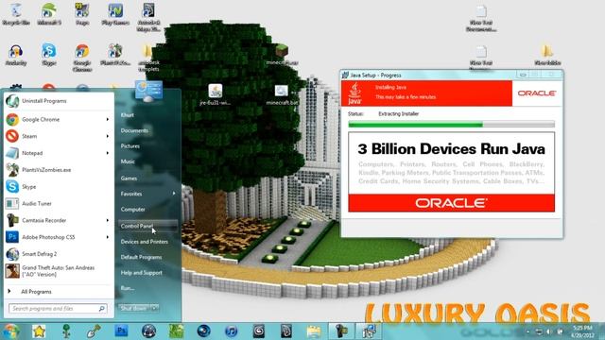Launch Smart Defrag 2 from Start menu
The height and width of the screenshot is (340, 605).
59,254
